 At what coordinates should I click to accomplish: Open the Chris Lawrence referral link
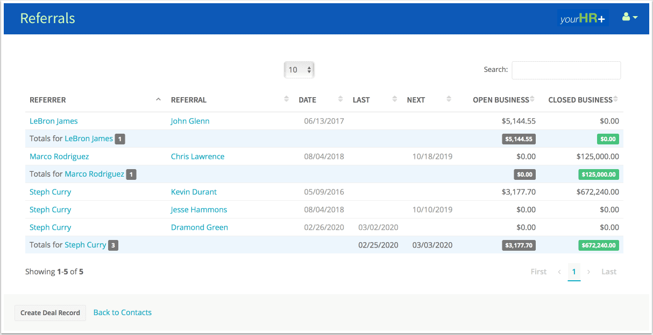pyautogui.click(x=197, y=157)
